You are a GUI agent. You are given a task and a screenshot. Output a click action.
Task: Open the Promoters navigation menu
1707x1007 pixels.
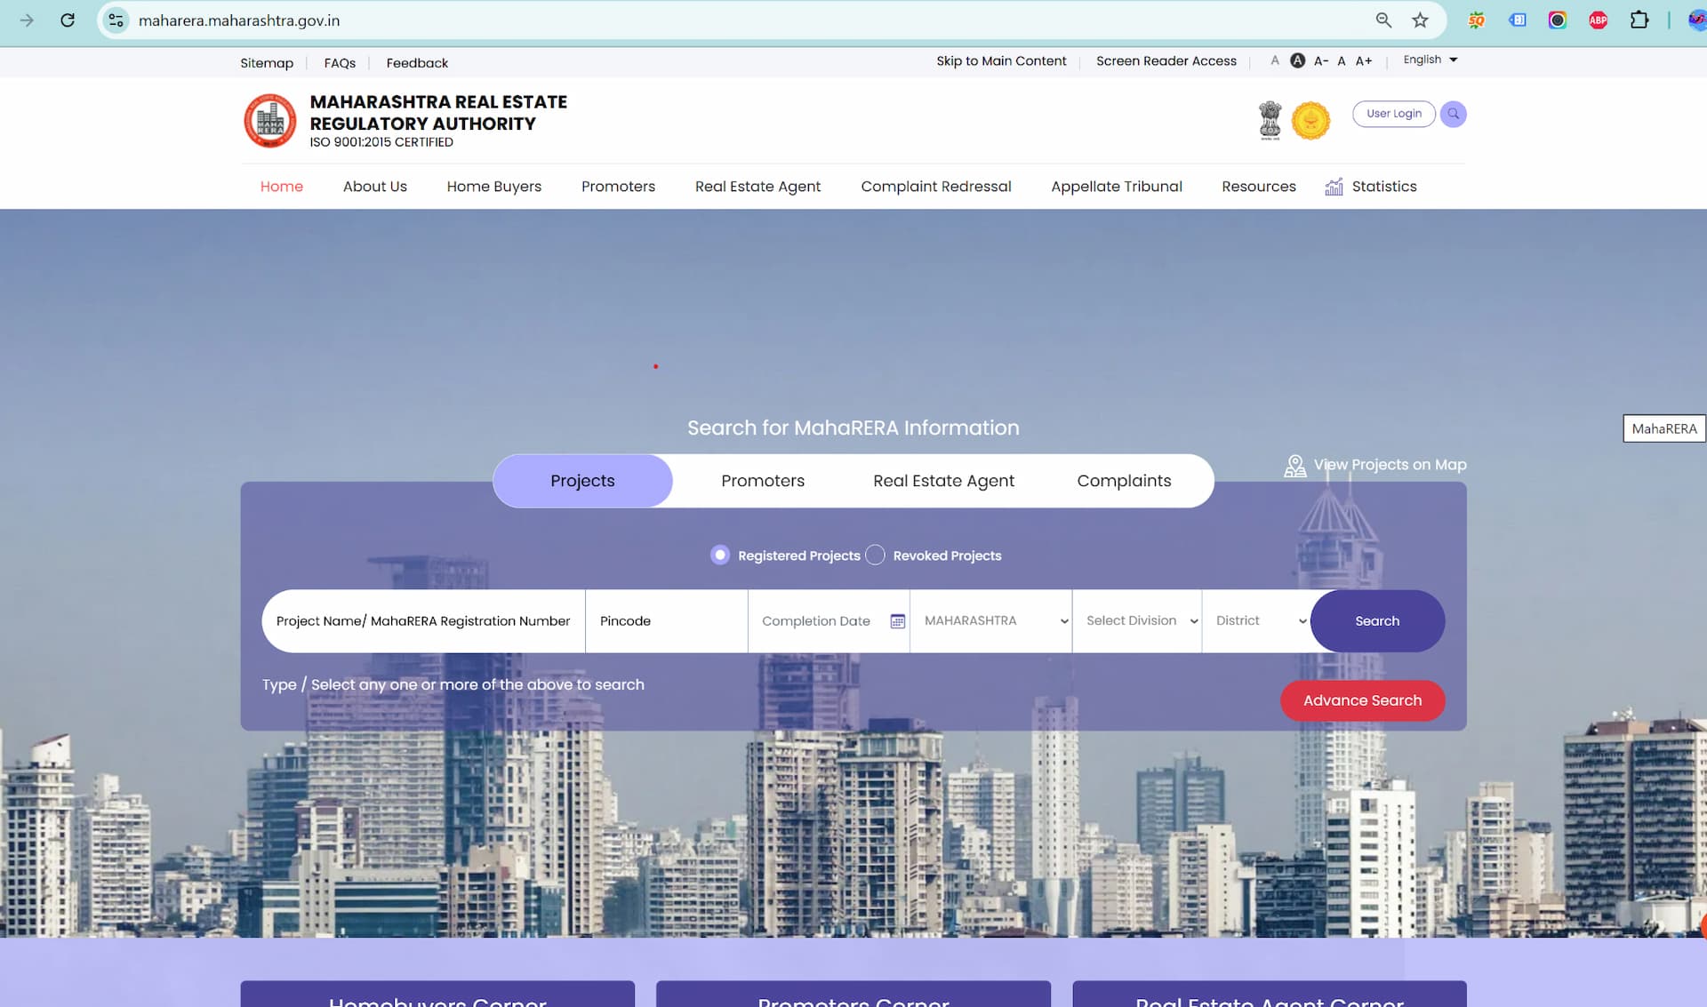pos(618,187)
